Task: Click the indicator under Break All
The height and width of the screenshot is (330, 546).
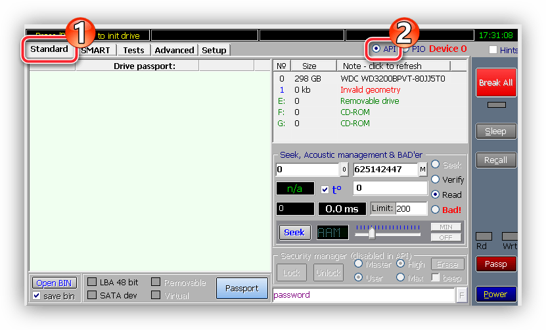Action: click(497, 105)
